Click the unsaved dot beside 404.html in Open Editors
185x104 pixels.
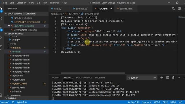[x=9, y=26]
